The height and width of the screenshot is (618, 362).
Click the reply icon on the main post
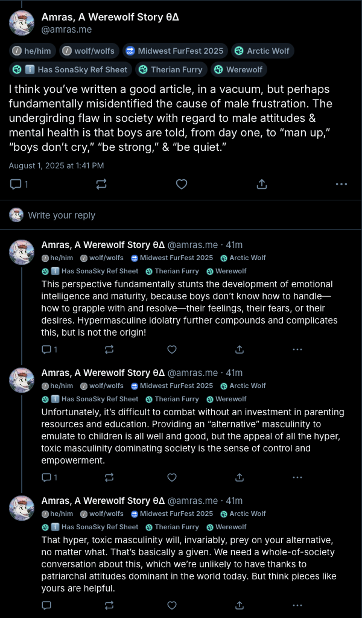pyautogui.click(x=16, y=184)
